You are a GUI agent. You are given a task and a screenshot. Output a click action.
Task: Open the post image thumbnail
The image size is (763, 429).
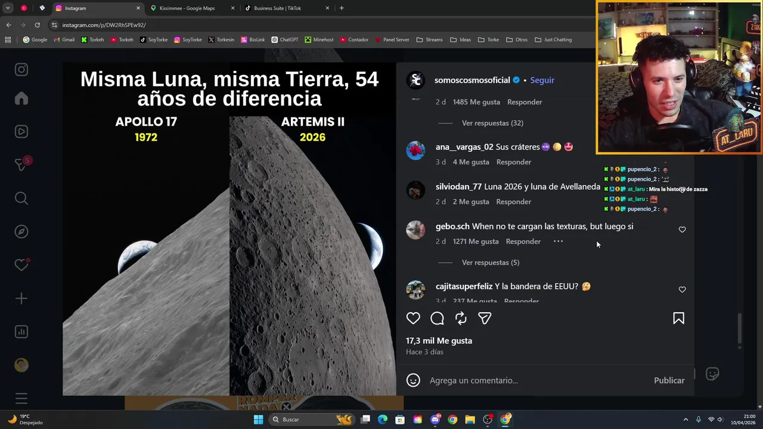tap(229, 229)
